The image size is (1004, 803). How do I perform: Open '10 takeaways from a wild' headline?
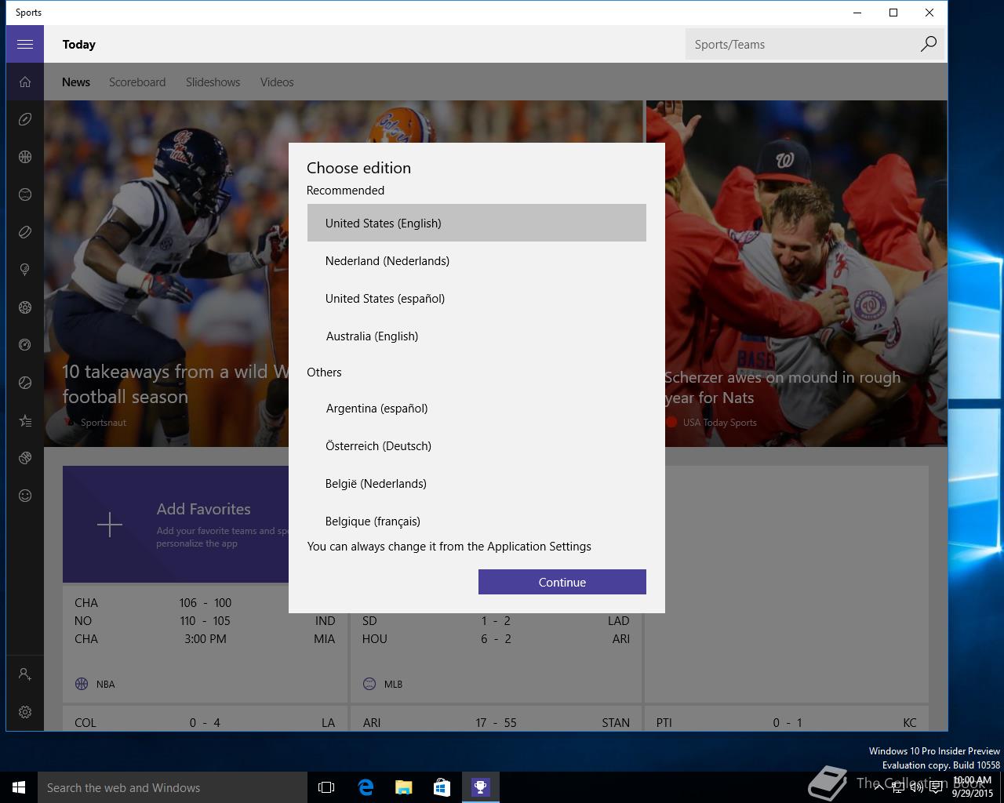click(176, 384)
